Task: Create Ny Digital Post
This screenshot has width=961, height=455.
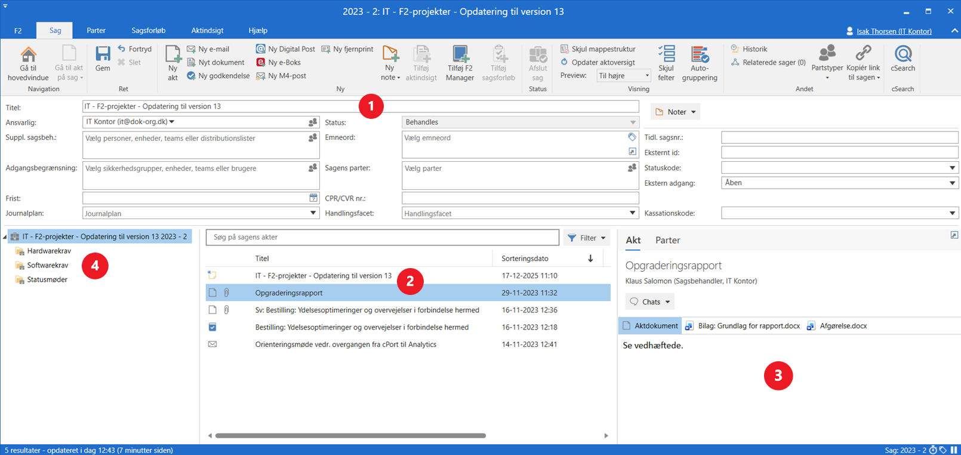Action: click(285, 49)
